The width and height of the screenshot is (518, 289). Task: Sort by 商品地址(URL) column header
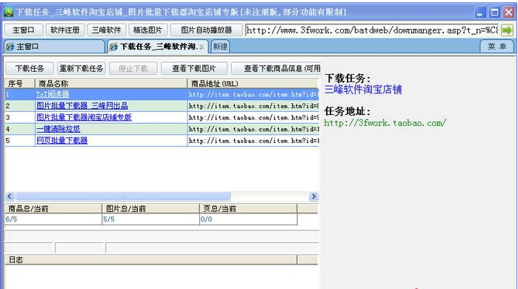(x=253, y=84)
